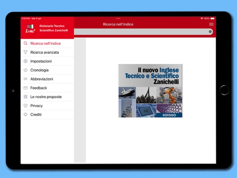Open Cronologia history
Screen dimensions: 237x178
(47, 70)
